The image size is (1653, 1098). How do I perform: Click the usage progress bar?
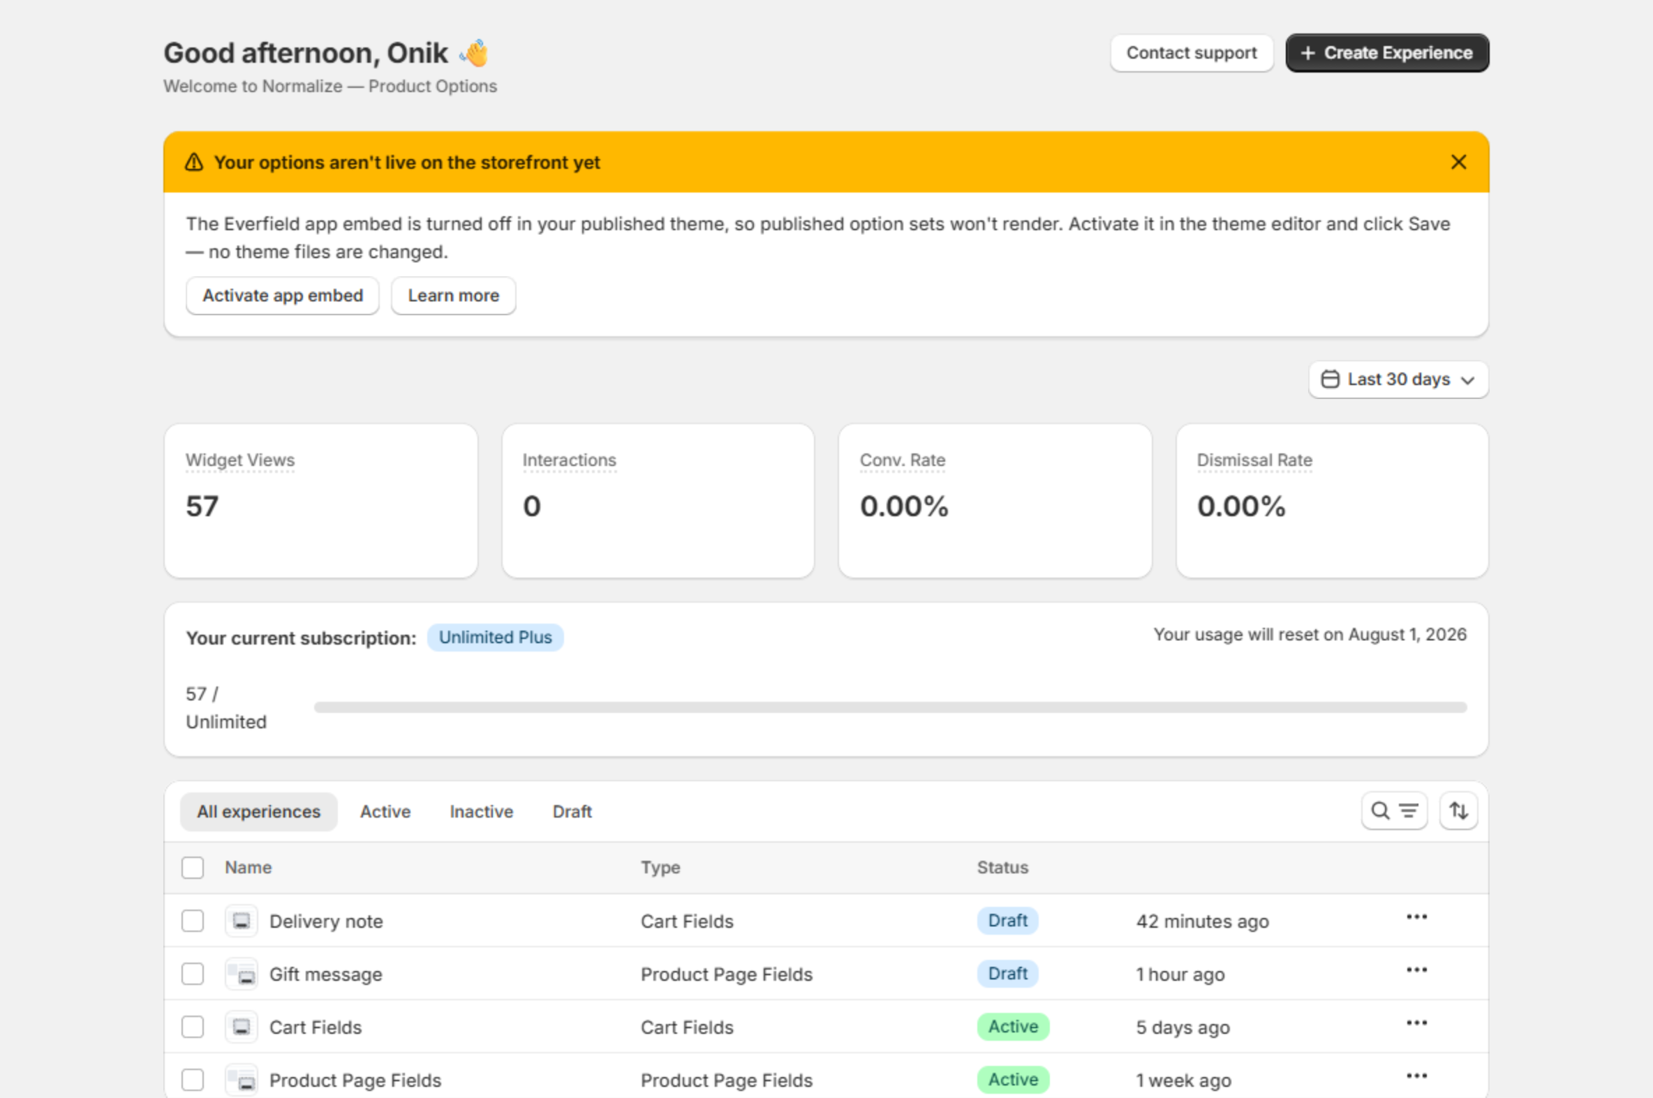tap(890, 707)
